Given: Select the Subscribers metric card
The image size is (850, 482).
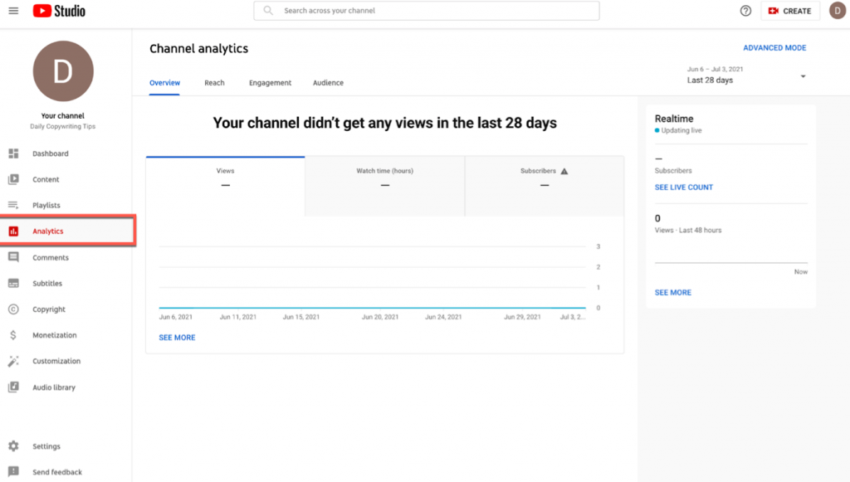Looking at the screenshot, I should (x=545, y=187).
